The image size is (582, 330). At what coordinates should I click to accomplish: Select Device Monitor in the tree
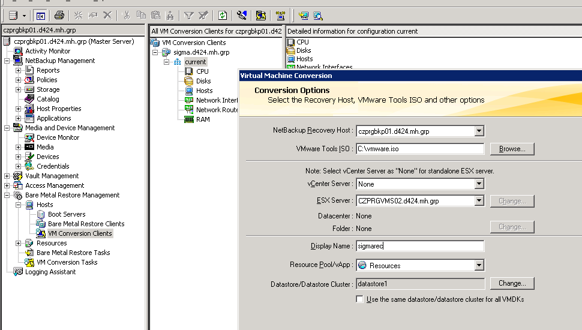(58, 138)
